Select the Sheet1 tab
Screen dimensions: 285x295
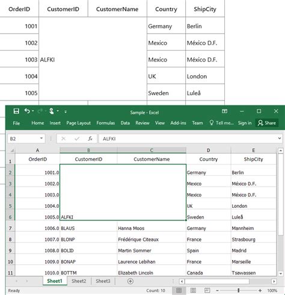(55, 281)
